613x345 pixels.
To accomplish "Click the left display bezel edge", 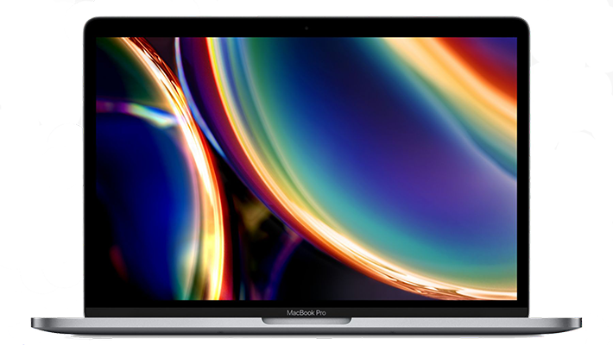I will [90, 172].
